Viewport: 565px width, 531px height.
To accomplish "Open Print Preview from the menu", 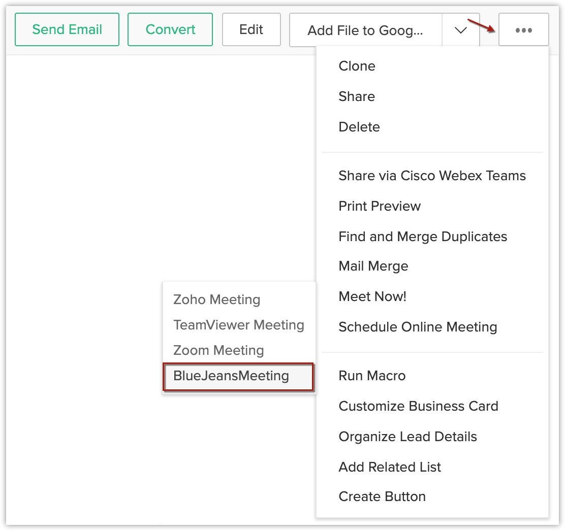I will [380, 206].
